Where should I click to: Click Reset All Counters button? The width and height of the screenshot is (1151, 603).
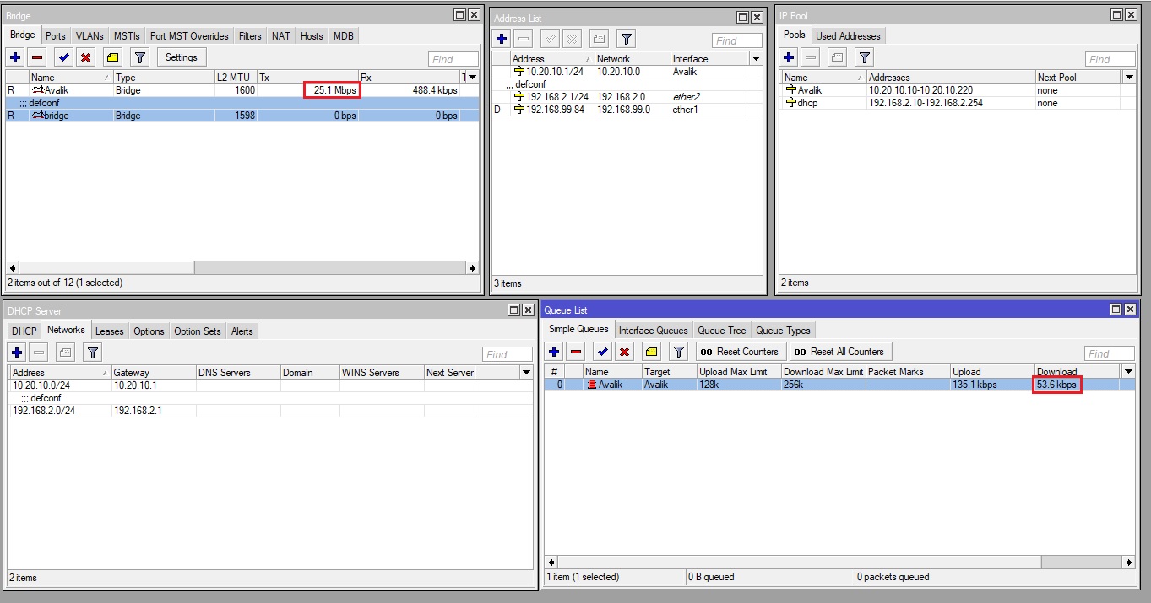pyautogui.click(x=839, y=352)
